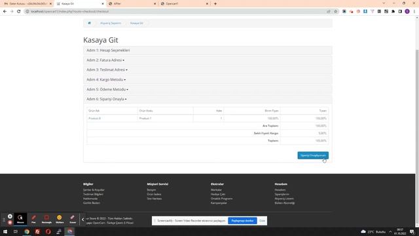Image resolution: width=419 pixels, height=236 pixels.
Task: Open Task View on the taskbar
Action: click(x=16, y=231)
